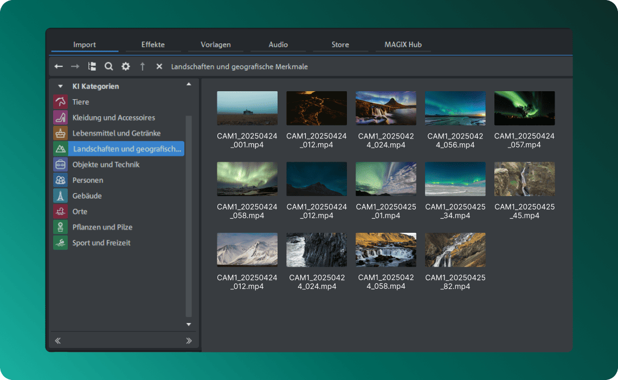Screen dimensions: 618x380
Task: Click the Landschaften mountain icon
Action: click(x=60, y=149)
